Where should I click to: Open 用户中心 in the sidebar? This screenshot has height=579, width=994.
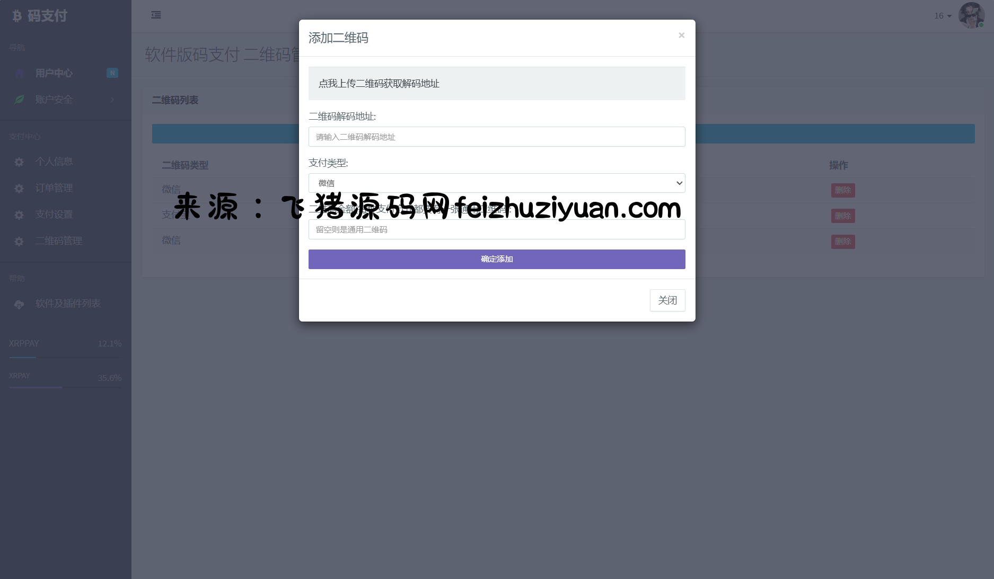54,73
